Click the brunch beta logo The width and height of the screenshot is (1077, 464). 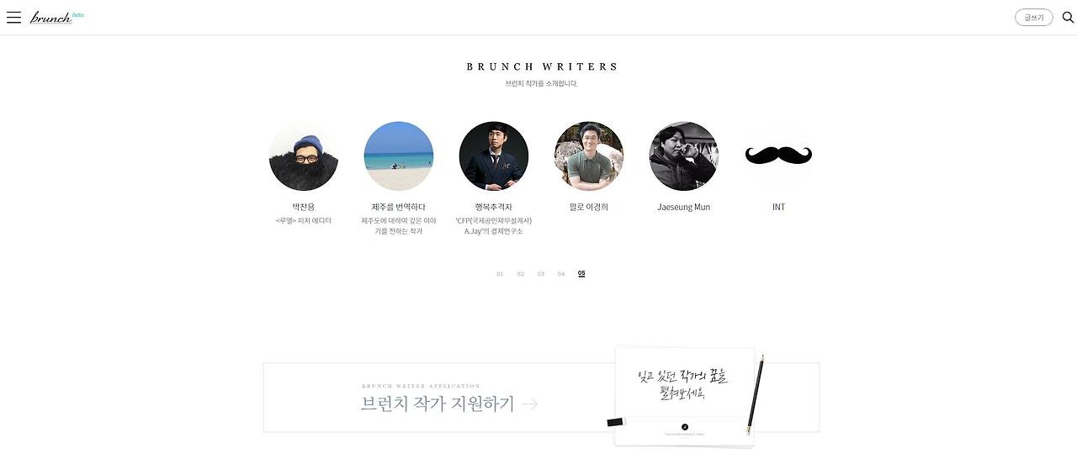pos(56,17)
